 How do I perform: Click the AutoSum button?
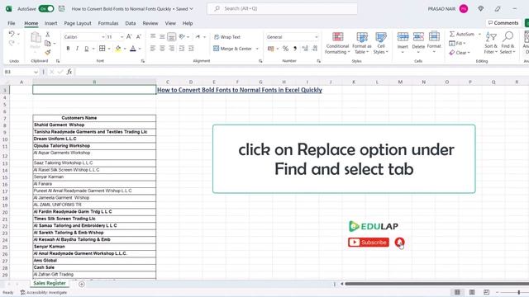click(462, 34)
